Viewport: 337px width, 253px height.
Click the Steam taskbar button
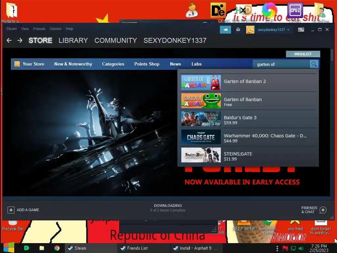[x=91, y=248]
